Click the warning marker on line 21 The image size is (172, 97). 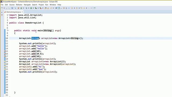click(5, 67)
